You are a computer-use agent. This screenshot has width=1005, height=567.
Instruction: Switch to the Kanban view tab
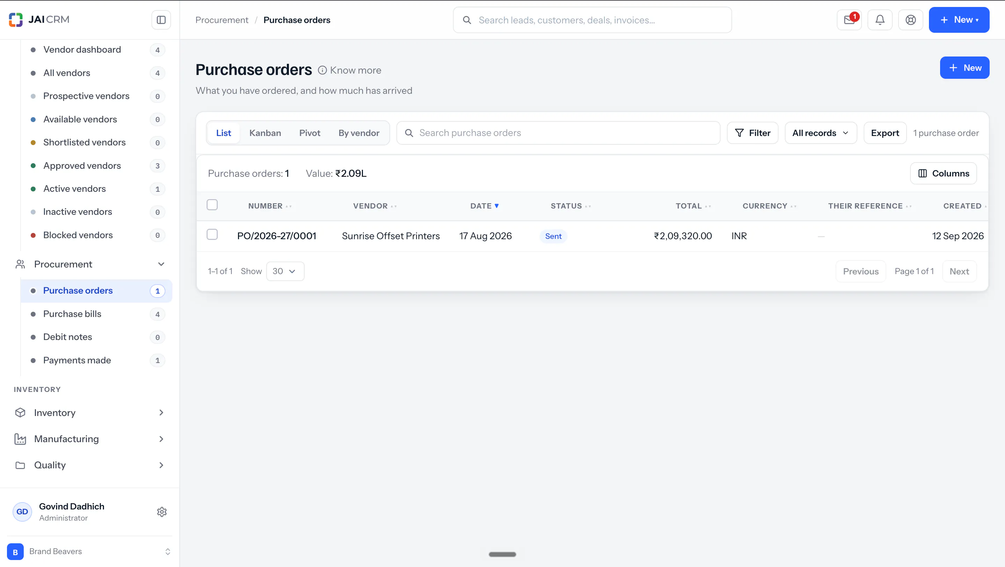(x=265, y=133)
